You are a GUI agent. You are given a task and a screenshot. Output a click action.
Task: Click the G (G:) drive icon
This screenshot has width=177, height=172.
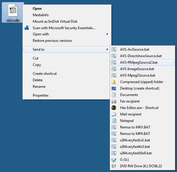pos(114,160)
